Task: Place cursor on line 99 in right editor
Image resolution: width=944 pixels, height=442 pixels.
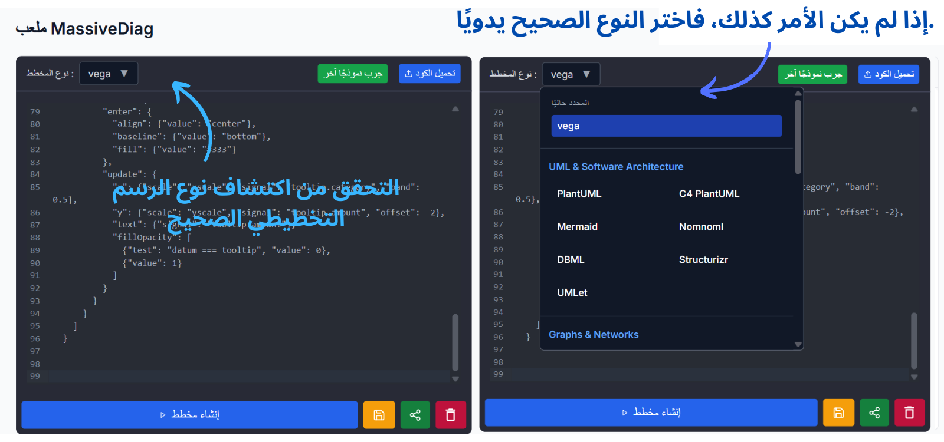Action: [710, 374]
